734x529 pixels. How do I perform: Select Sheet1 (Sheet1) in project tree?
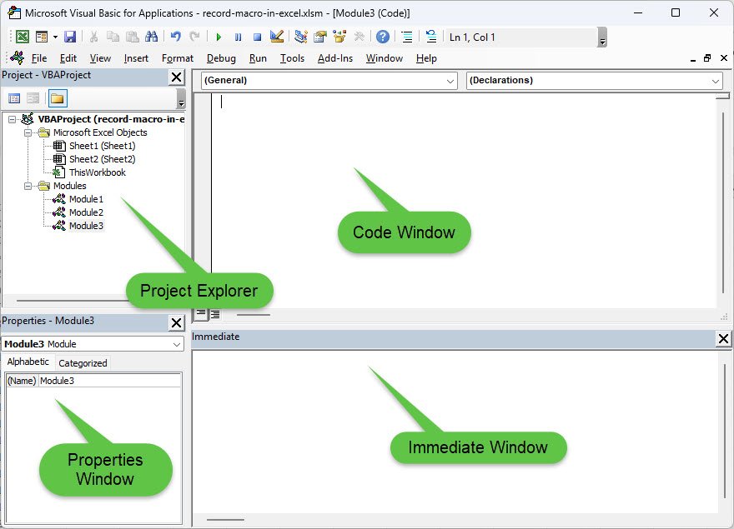tap(102, 146)
